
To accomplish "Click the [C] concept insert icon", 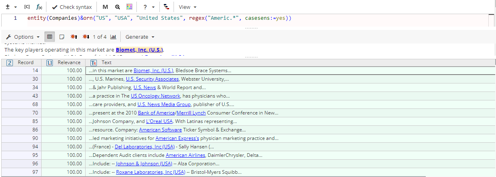I will coord(27,7).
